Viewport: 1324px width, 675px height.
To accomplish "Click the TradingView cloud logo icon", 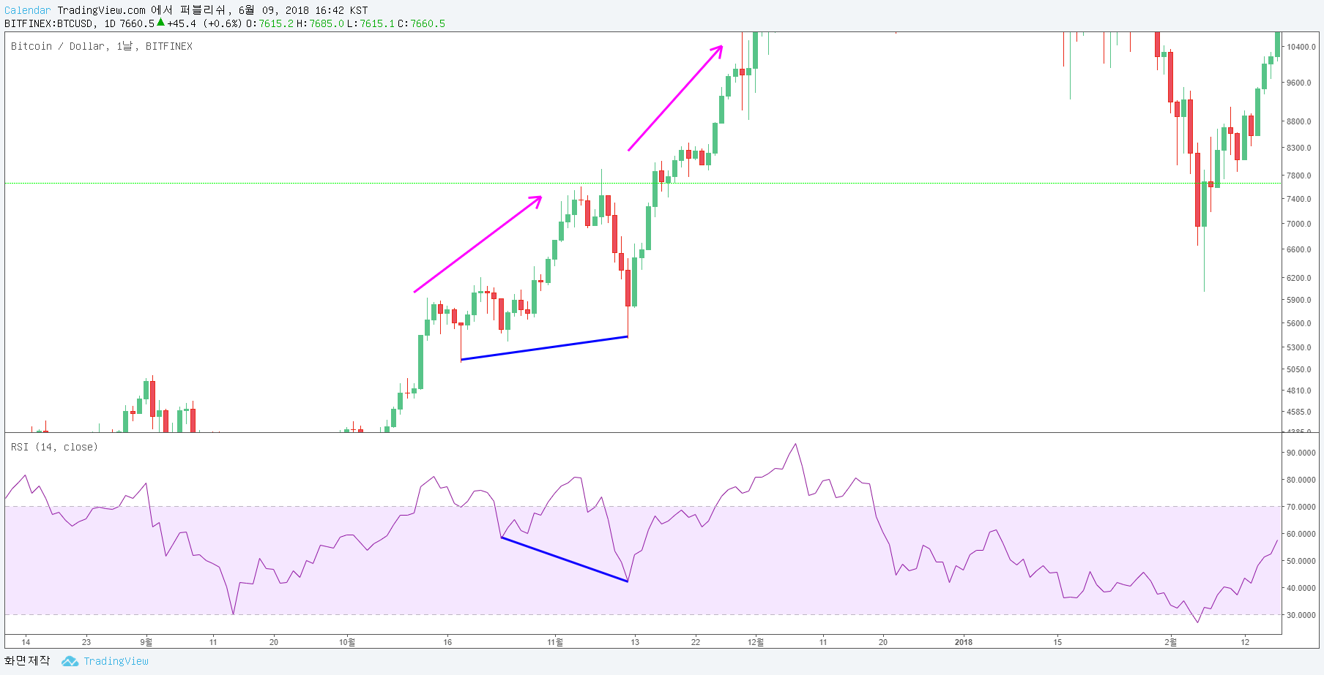I will coord(70,661).
